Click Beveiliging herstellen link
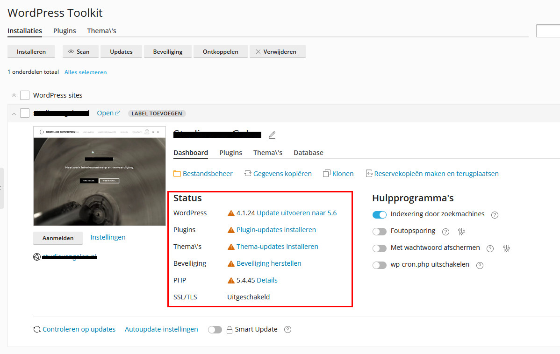The width and height of the screenshot is (560, 354). pos(269,263)
